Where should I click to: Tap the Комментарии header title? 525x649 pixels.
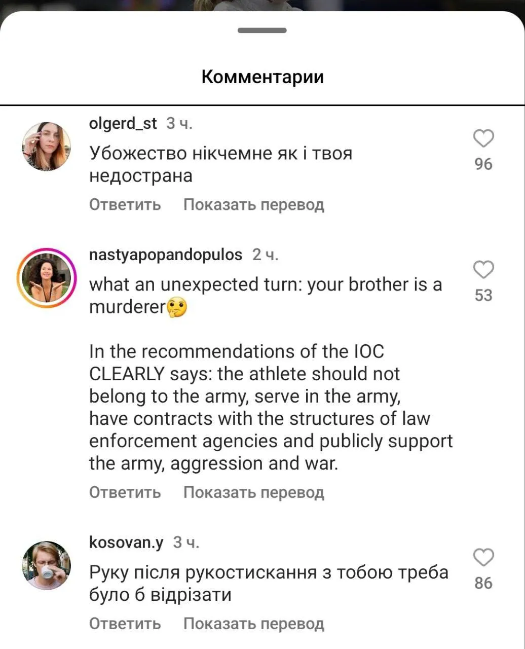pyautogui.click(x=262, y=77)
